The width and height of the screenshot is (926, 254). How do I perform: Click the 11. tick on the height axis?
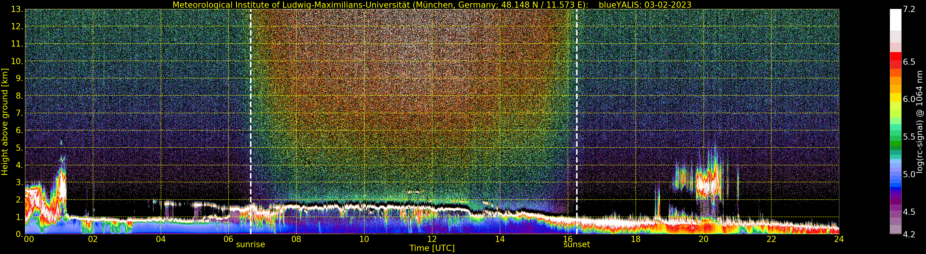click(17, 44)
